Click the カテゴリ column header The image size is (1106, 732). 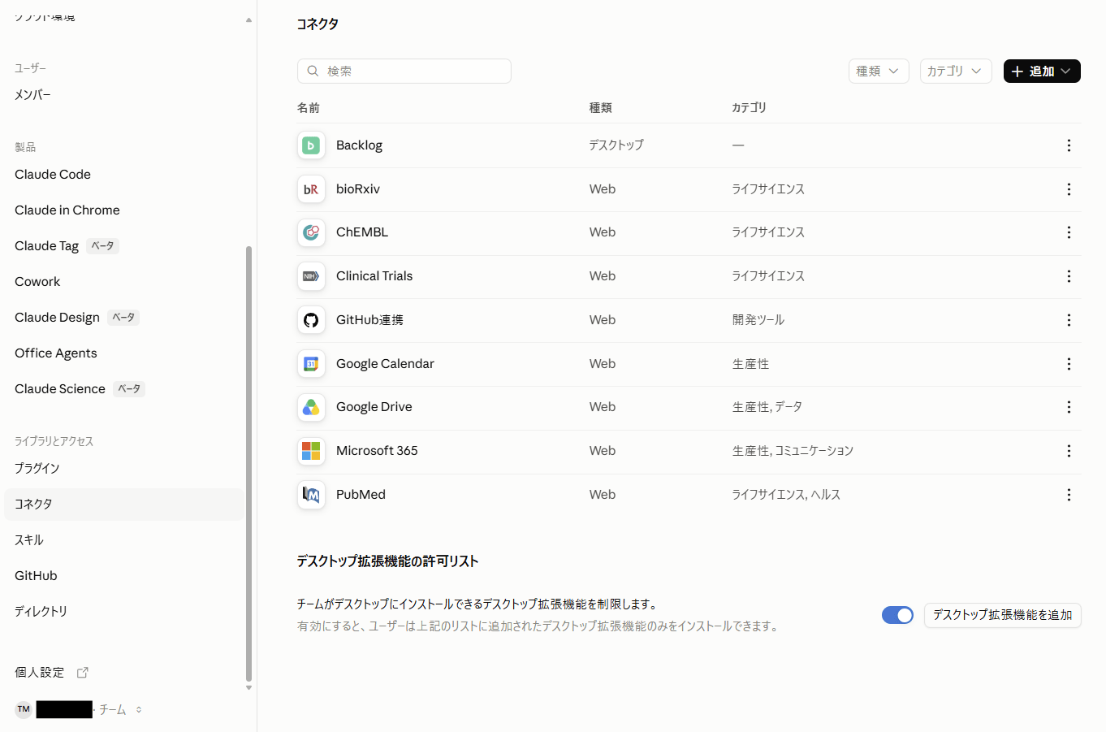[x=749, y=108]
